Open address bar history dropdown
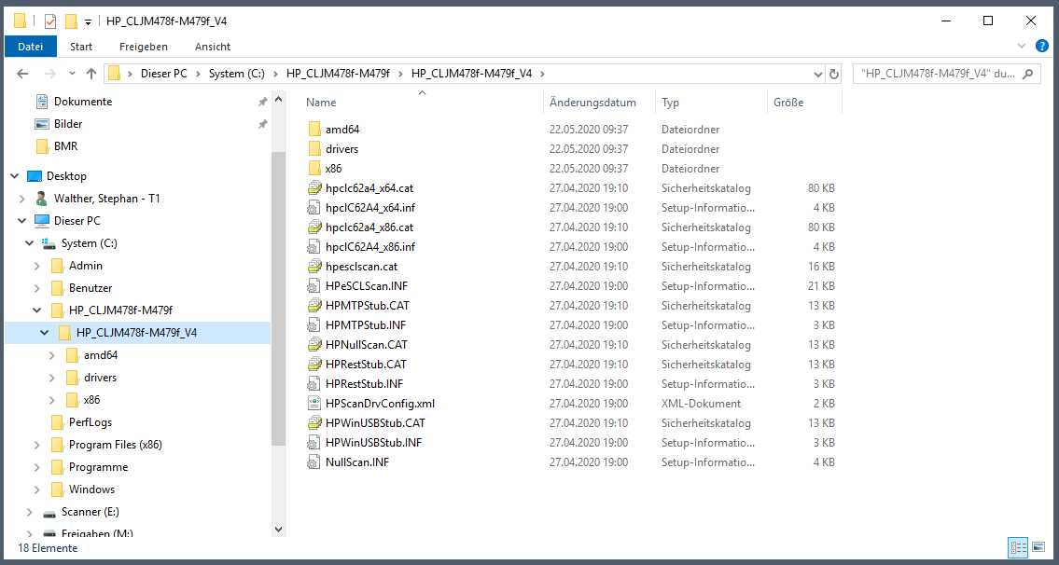This screenshot has height=565, width=1059. click(x=818, y=75)
